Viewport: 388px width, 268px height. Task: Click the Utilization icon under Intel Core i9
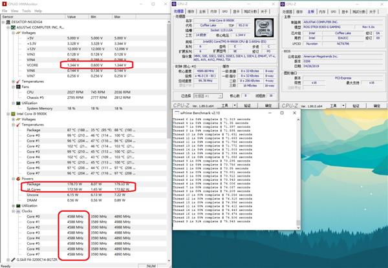click(18, 206)
